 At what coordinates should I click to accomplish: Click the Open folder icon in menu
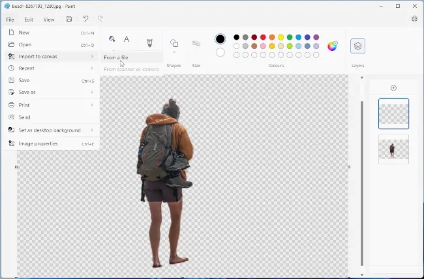point(11,44)
